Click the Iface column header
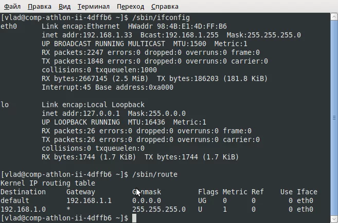The height and width of the screenshot is (223, 338). click(307, 192)
